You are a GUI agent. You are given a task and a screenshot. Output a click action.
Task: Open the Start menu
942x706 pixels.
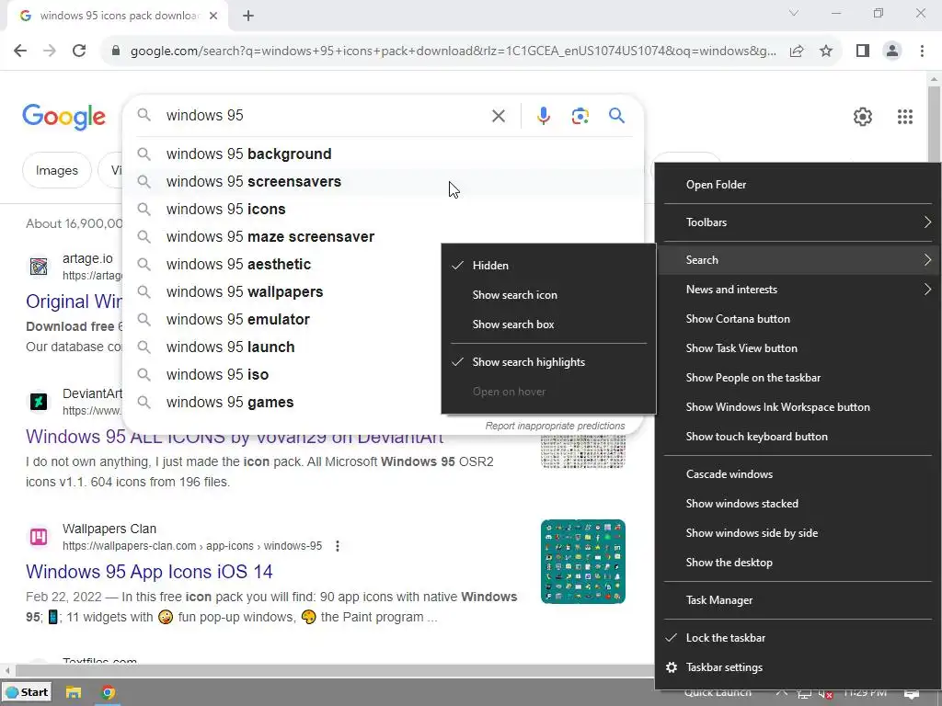(27, 692)
